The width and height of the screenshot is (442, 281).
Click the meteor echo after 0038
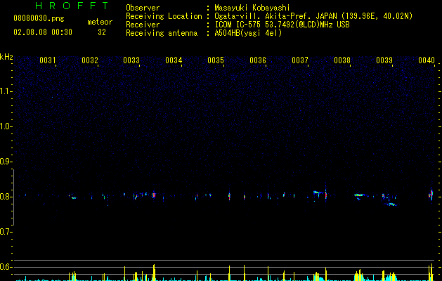(x=359, y=195)
